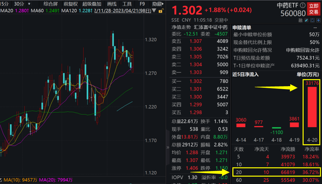The image size is (322, 184).
Task: Switch to the 15分 period
Action: point(4,4)
